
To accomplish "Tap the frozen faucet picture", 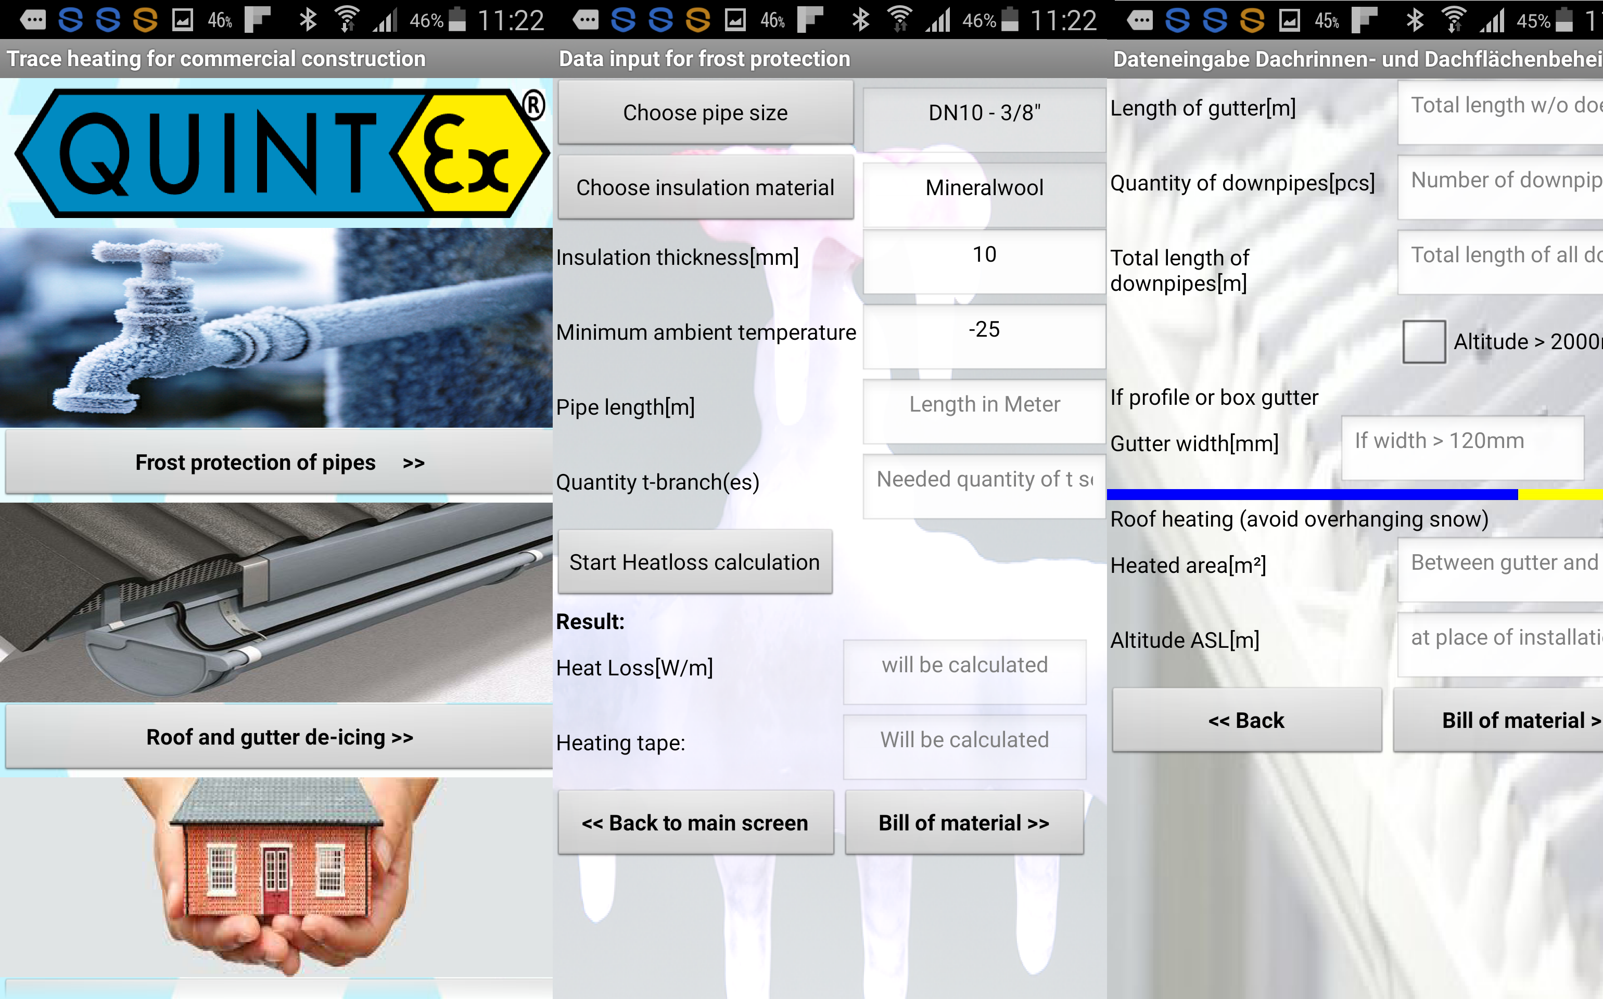I will (276, 328).
